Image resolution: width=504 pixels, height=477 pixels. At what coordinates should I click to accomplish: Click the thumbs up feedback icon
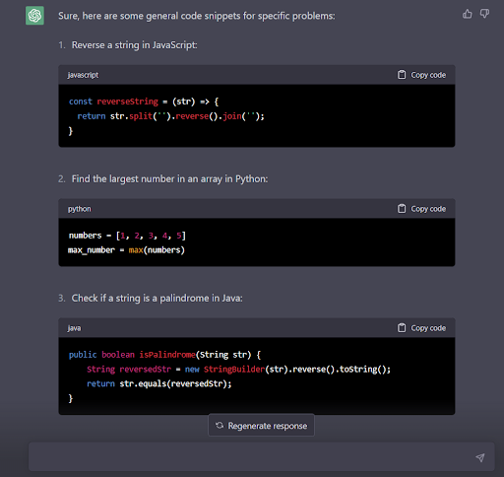pos(467,14)
